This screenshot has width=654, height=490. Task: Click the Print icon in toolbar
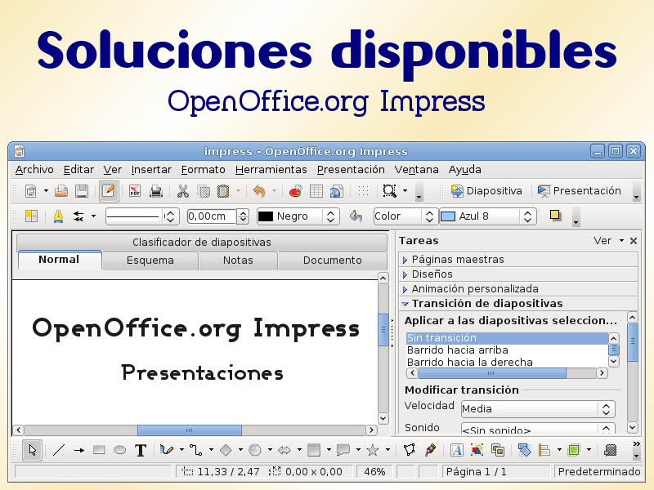pos(156,191)
